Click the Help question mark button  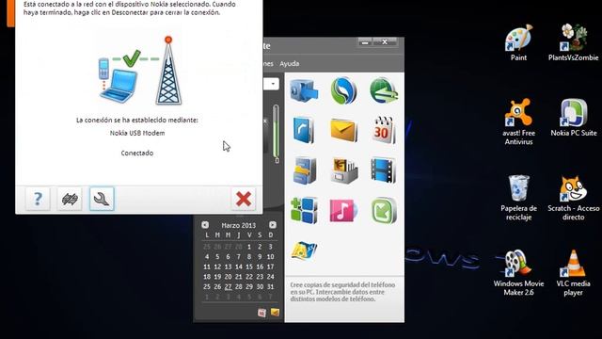tap(38, 199)
